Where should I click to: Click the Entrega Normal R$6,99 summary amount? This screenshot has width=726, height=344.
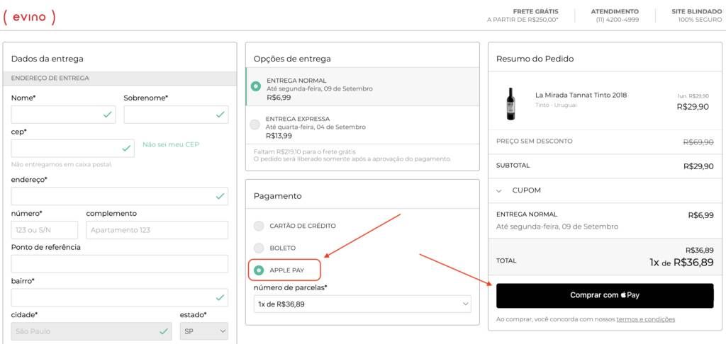[701, 215]
